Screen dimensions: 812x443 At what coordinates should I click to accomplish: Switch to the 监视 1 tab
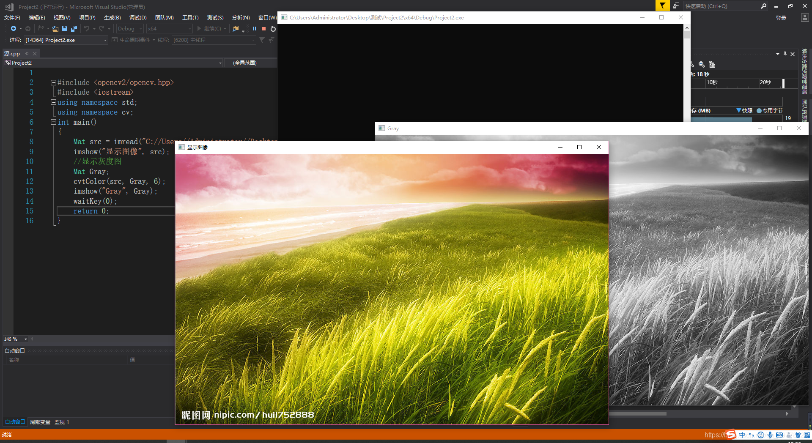(62, 422)
